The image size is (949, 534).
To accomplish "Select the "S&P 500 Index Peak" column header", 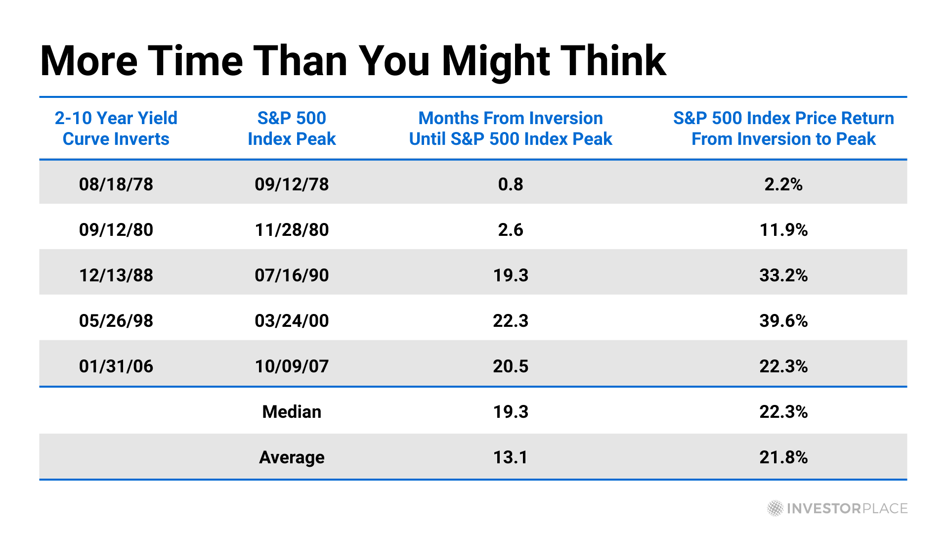I will (x=292, y=129).
